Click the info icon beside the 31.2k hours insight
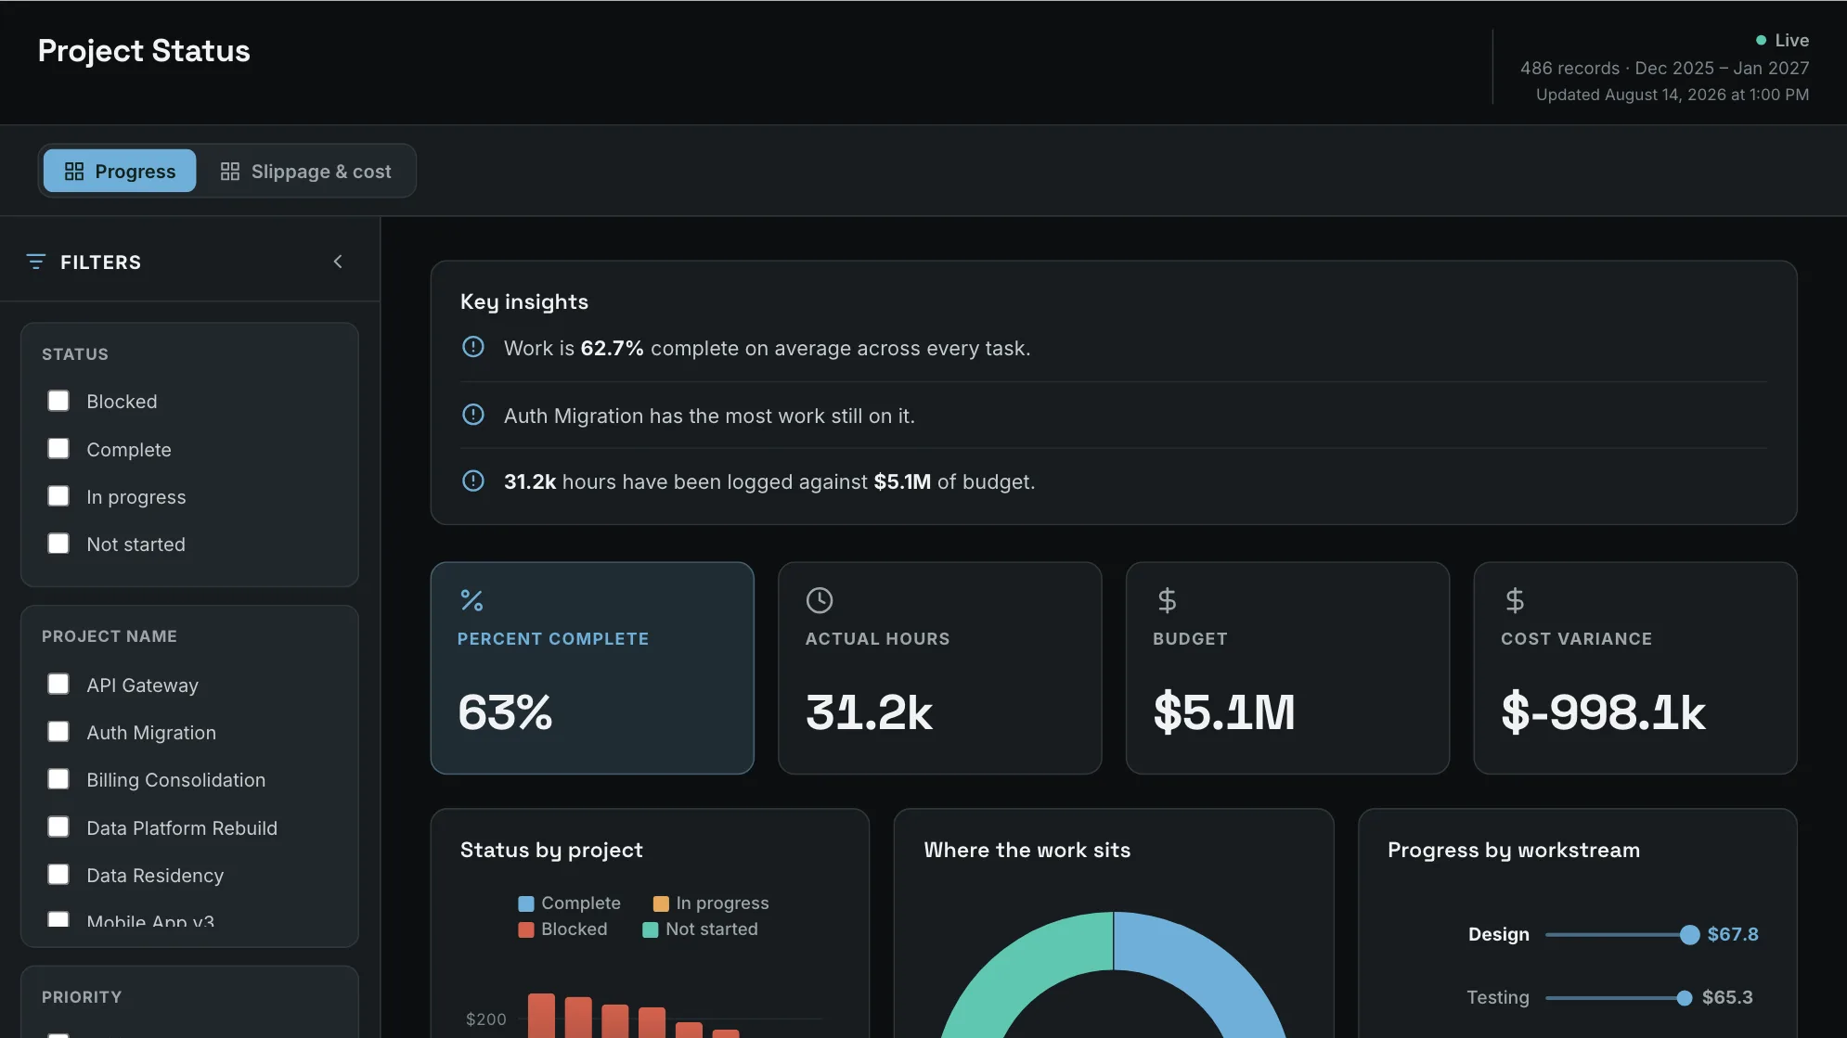This screenshot has width=1847, height=1038. tap(473, 481)
